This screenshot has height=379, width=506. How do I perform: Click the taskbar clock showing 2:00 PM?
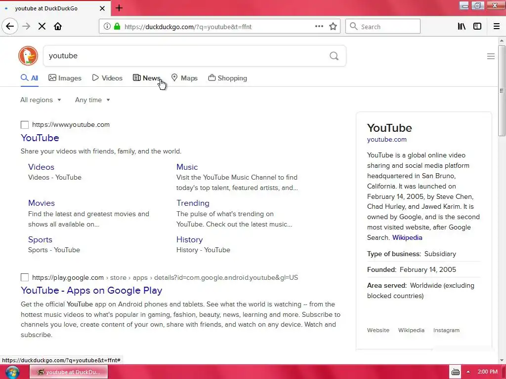coord(487,372)
